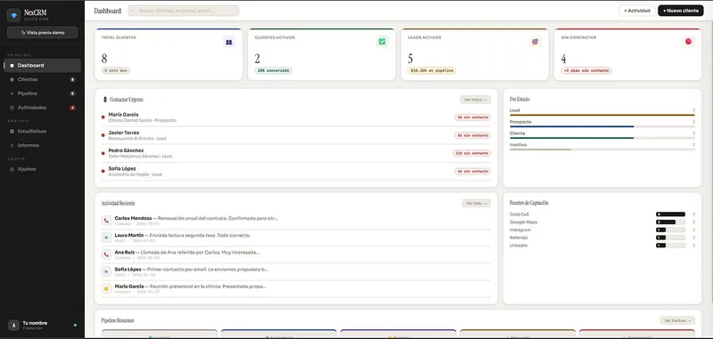Focus the Buscar clientes search field
The image size is (713, 339).
pos(184,11)
